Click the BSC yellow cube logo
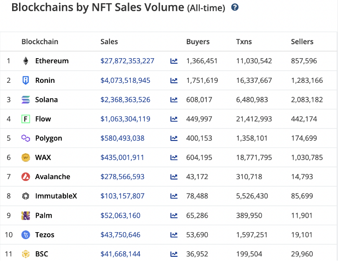338x261 pixels. [26, 254]
